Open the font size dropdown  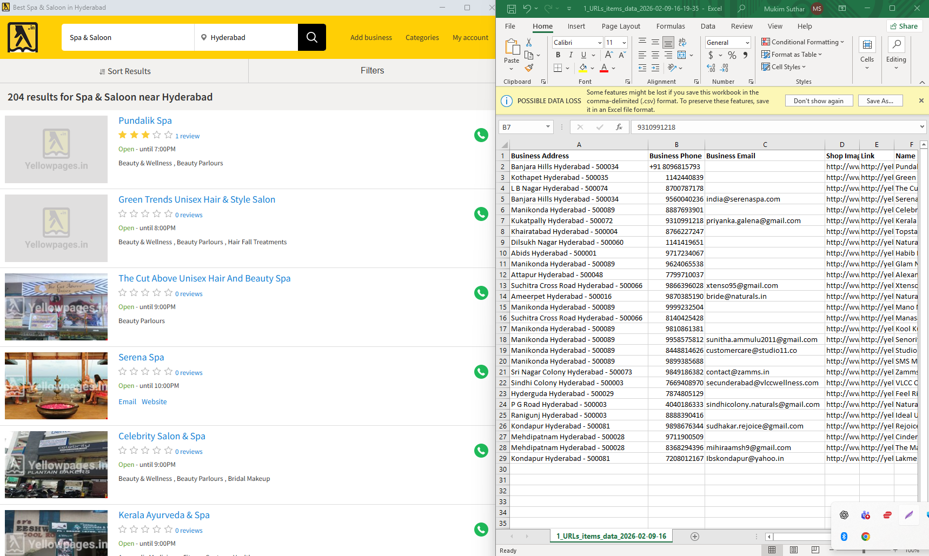pos(624,42)
